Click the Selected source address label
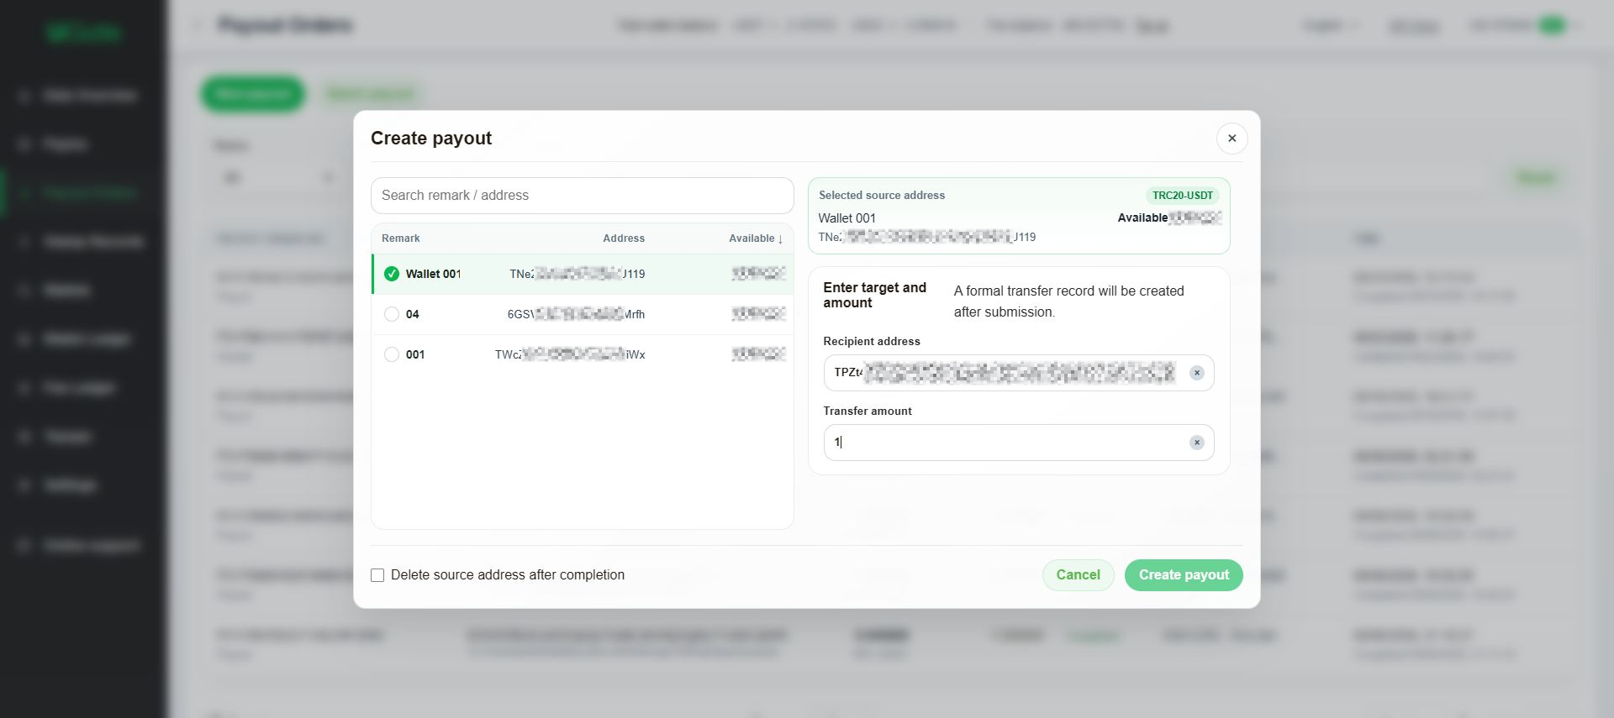The width and height of the screenshot is (1614, 718). (882, 196)
